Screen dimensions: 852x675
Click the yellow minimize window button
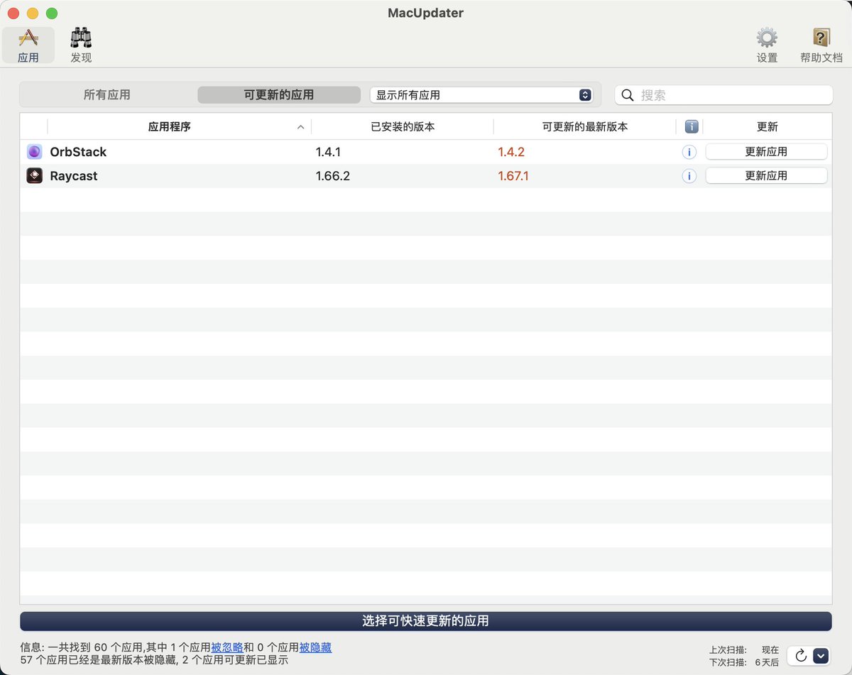[x=33, y=13]
